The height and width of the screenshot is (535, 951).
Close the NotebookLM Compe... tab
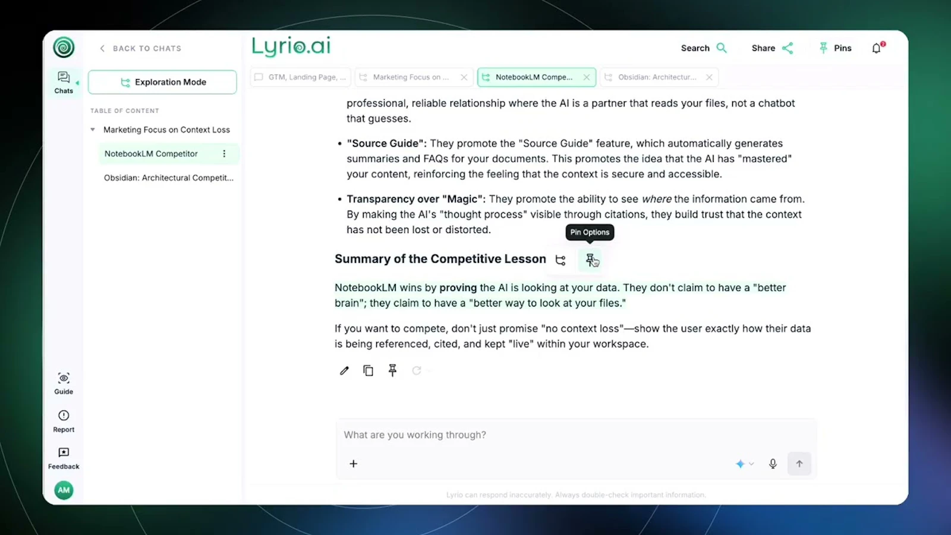click(587, 77)
